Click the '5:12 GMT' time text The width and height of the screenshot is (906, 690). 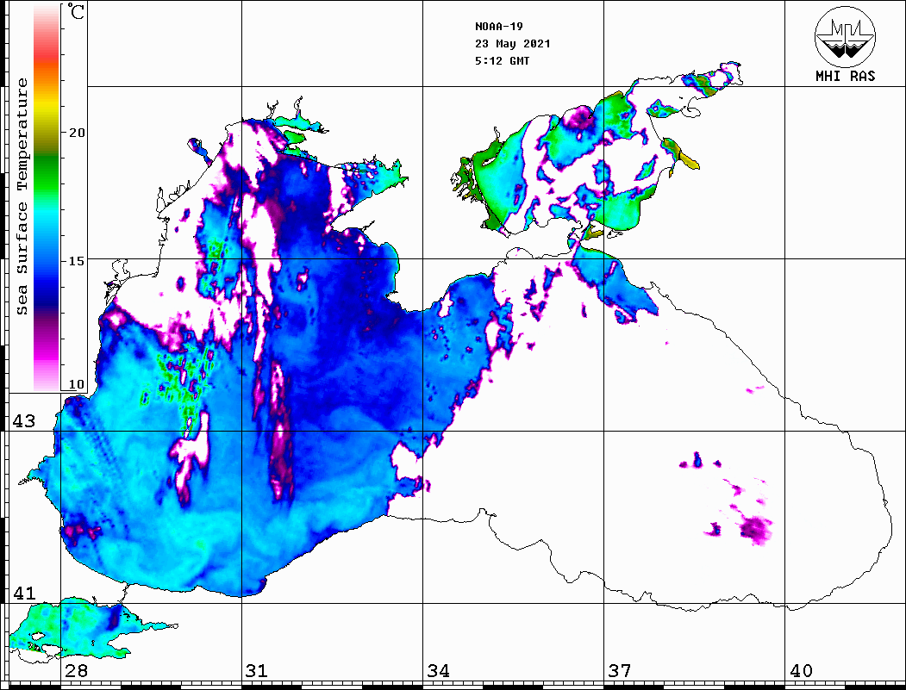502,61
